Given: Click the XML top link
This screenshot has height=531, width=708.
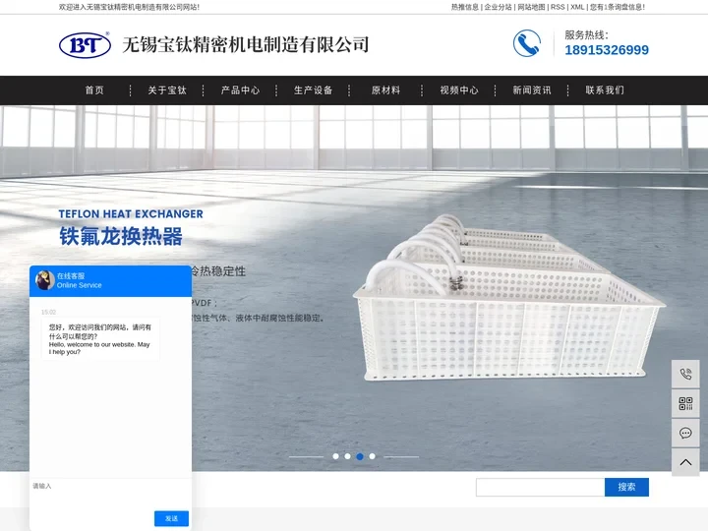Looking at the screenshot, I should coord(577,7).
